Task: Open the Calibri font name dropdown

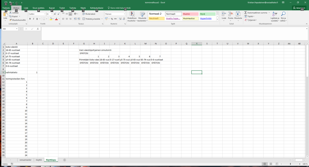Action: (45, 14)
